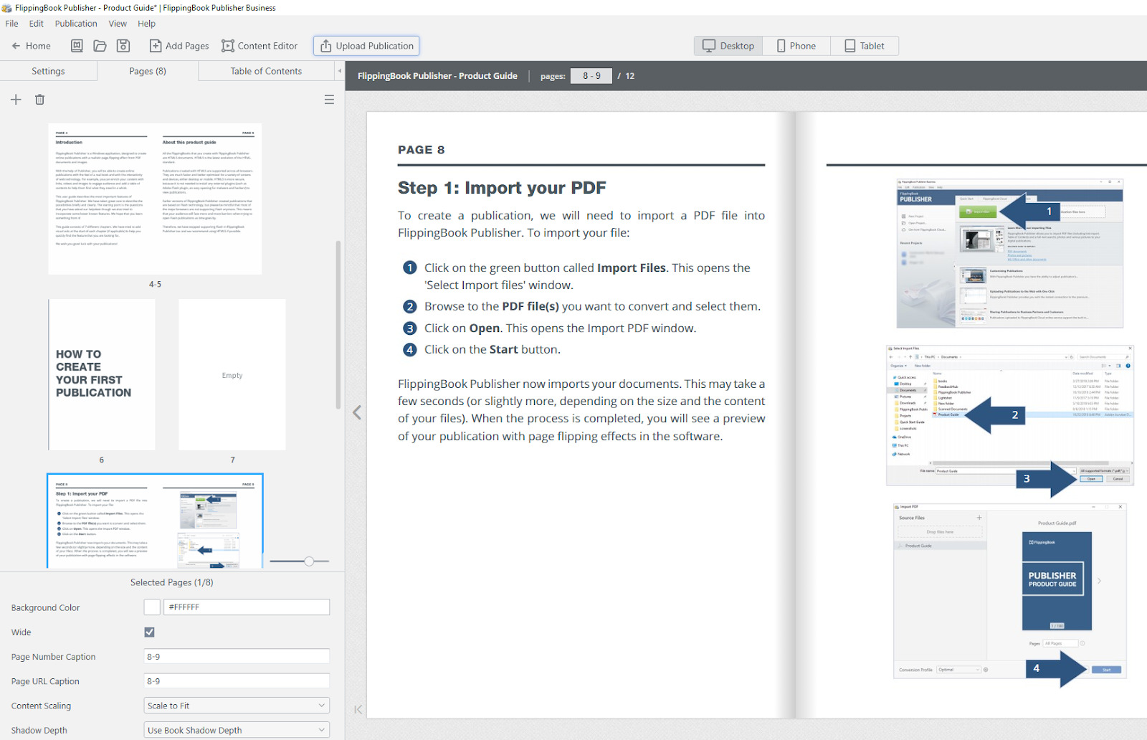Open the Edit menu
This screenshot has height=740, width=1147.
click(x=37, y=24)
